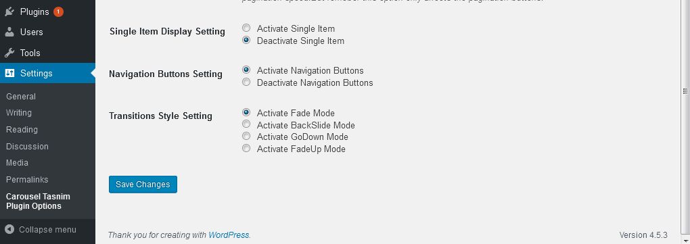
Task: Click the Plugins plug icon
Action: (x=9, y=12)
